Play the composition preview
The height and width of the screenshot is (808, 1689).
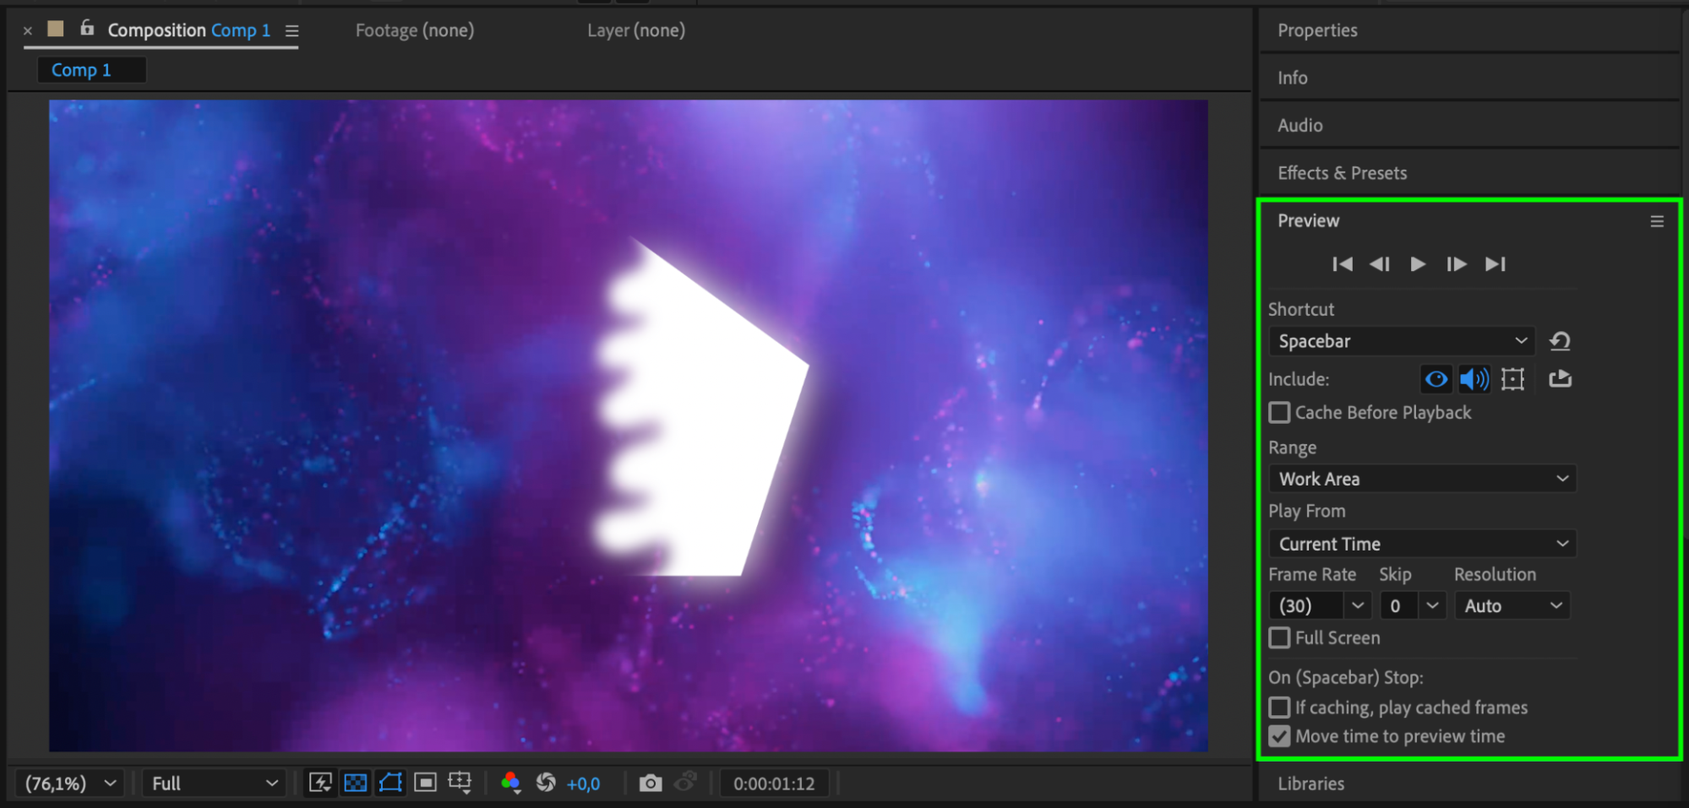[x=1418, y=264]
